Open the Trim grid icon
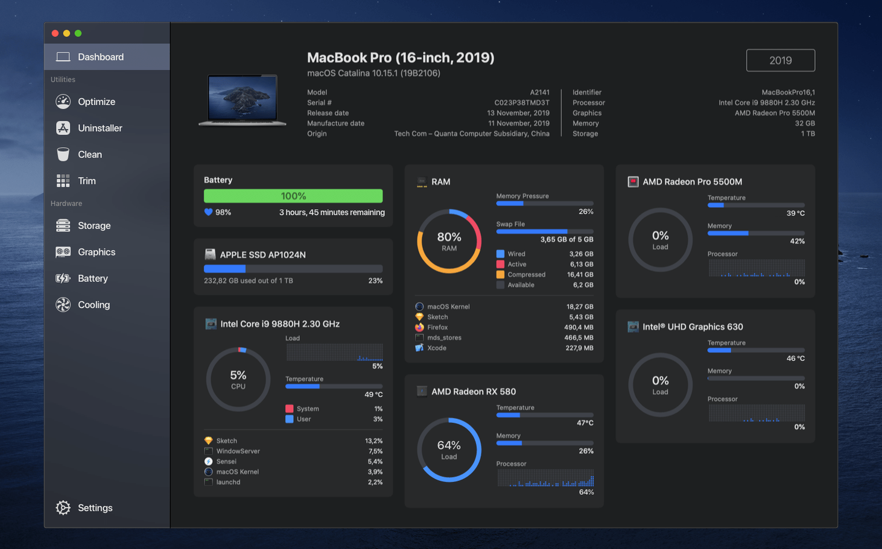 point(63,181)
